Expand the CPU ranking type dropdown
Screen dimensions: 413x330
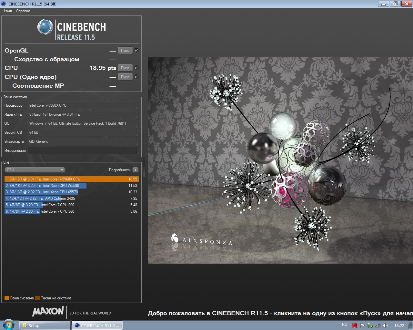click(35, 170)
